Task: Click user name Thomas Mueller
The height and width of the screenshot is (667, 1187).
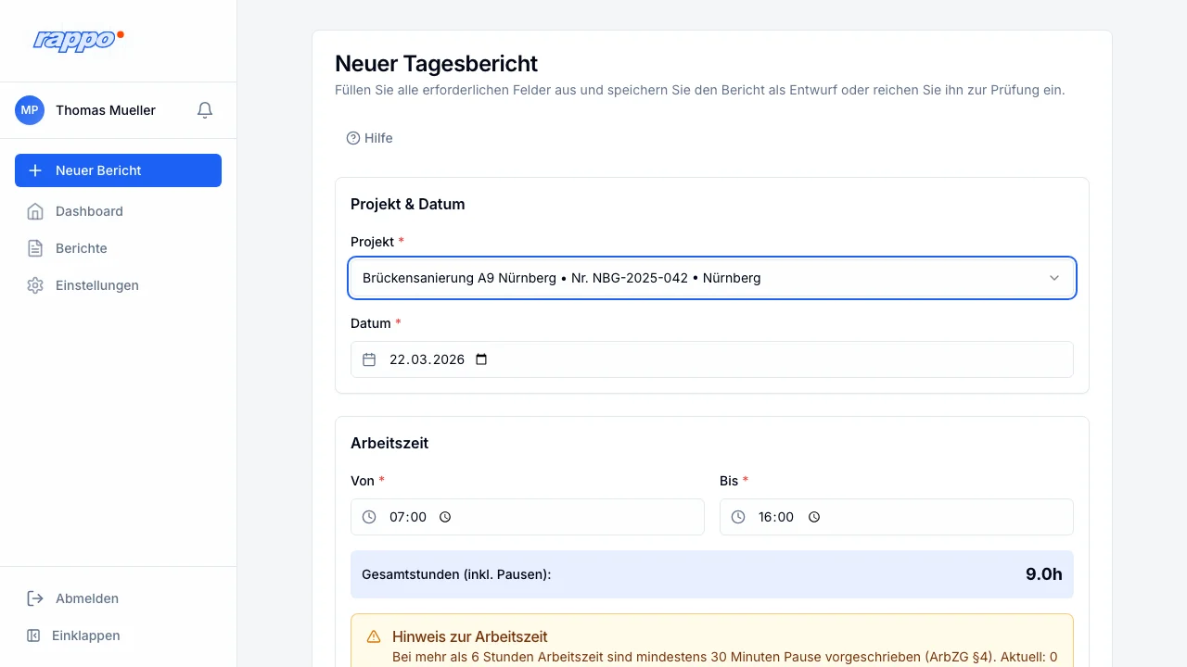Action: (x=106, y=110)
